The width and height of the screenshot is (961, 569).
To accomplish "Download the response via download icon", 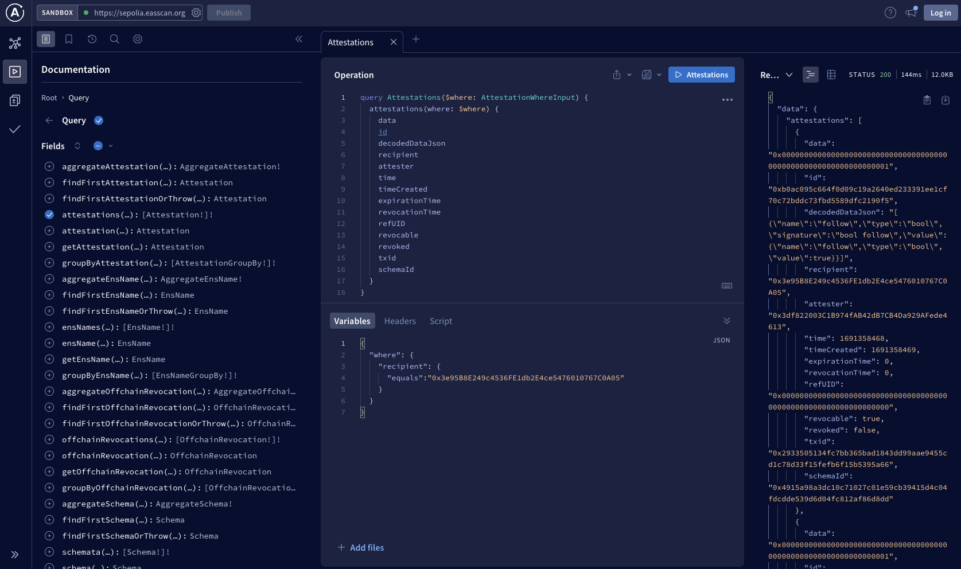I will (x=946, y=99).
